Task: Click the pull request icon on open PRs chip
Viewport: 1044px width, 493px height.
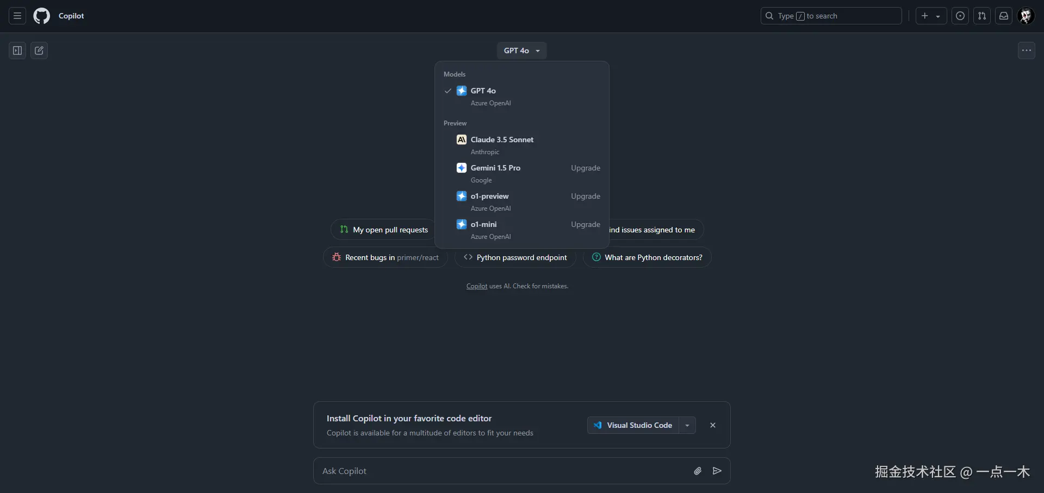Action: tap(344, 230)
